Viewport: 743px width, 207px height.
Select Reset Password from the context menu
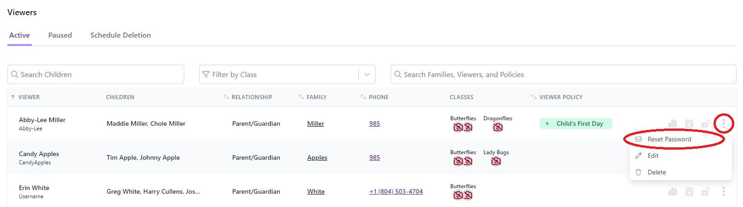coord(669,140)
